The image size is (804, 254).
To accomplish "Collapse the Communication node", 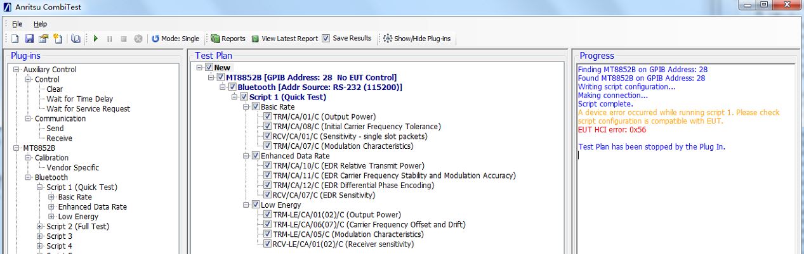I will point(29,119).
